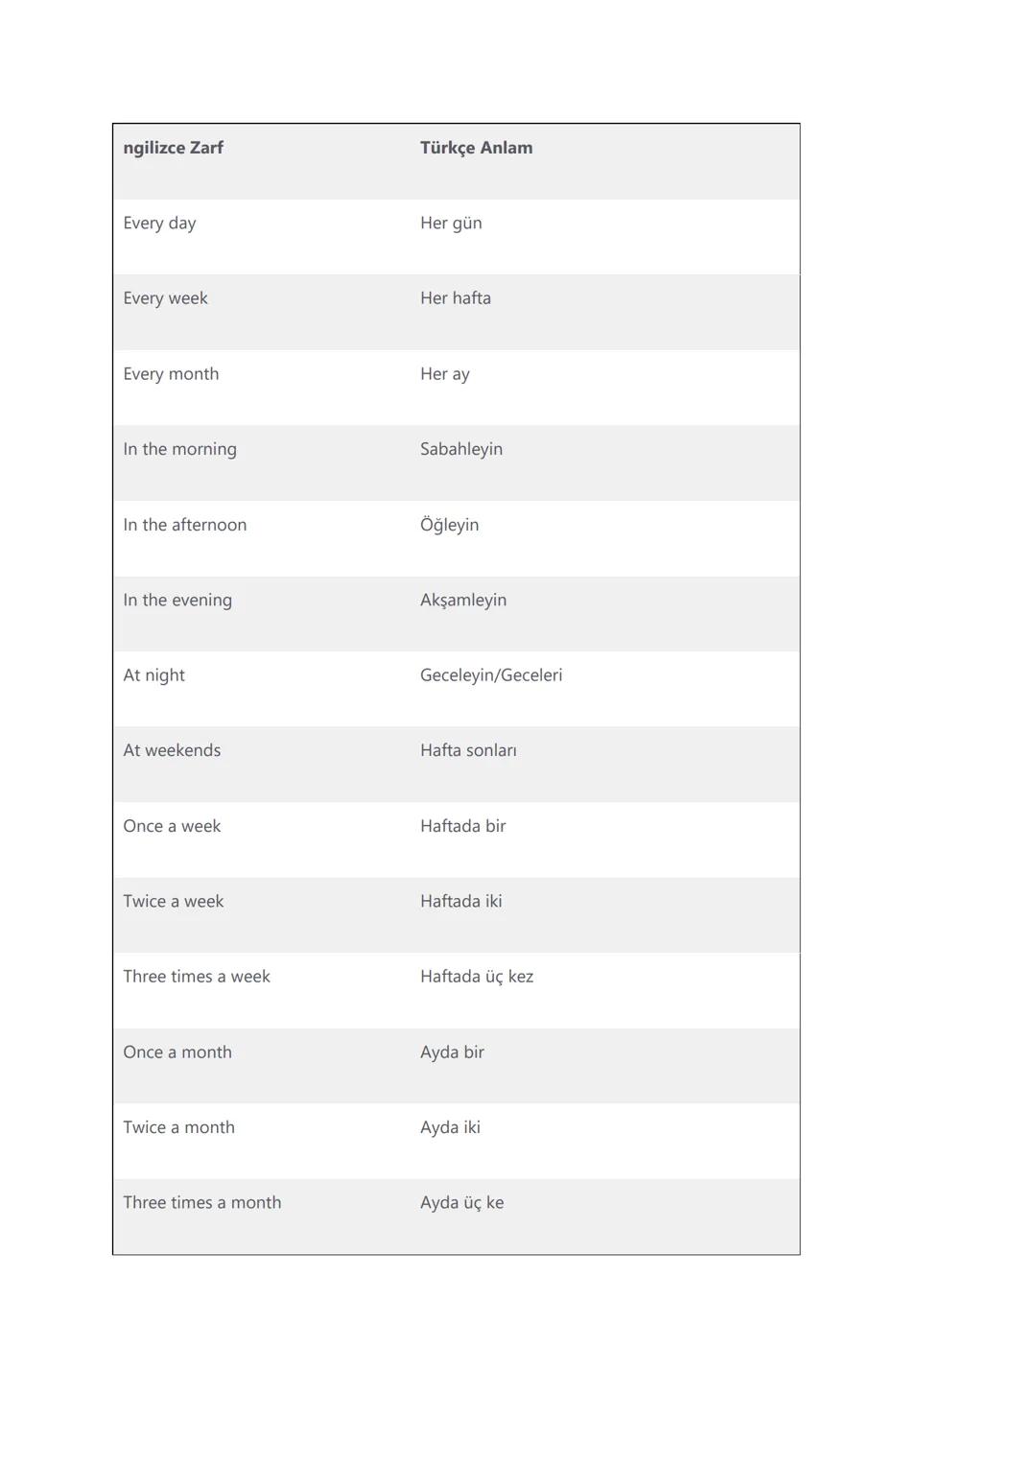The image size is (1036, 1465).
Task: Select the 'Every month' text
Action: point(171,374)
